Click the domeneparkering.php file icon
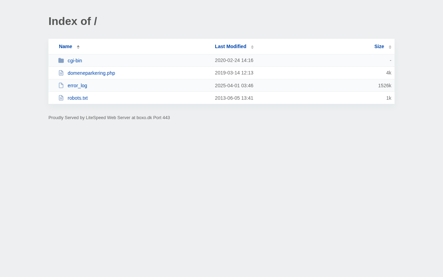 [x=61, y=73]
